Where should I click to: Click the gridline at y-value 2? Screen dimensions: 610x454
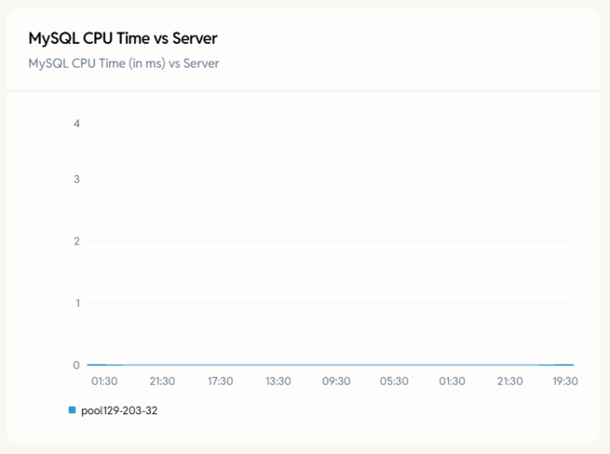pos(330,241)
